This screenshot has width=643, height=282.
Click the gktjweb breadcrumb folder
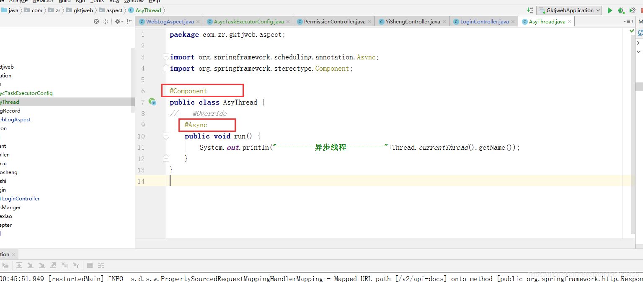pyautogui.click(x=80, y=10)
